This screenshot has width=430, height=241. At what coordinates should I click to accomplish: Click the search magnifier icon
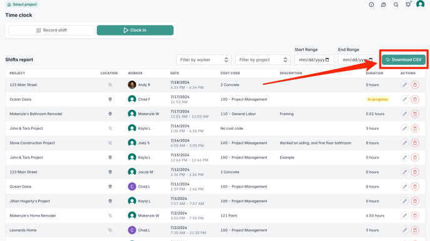(x=396, y=4)
